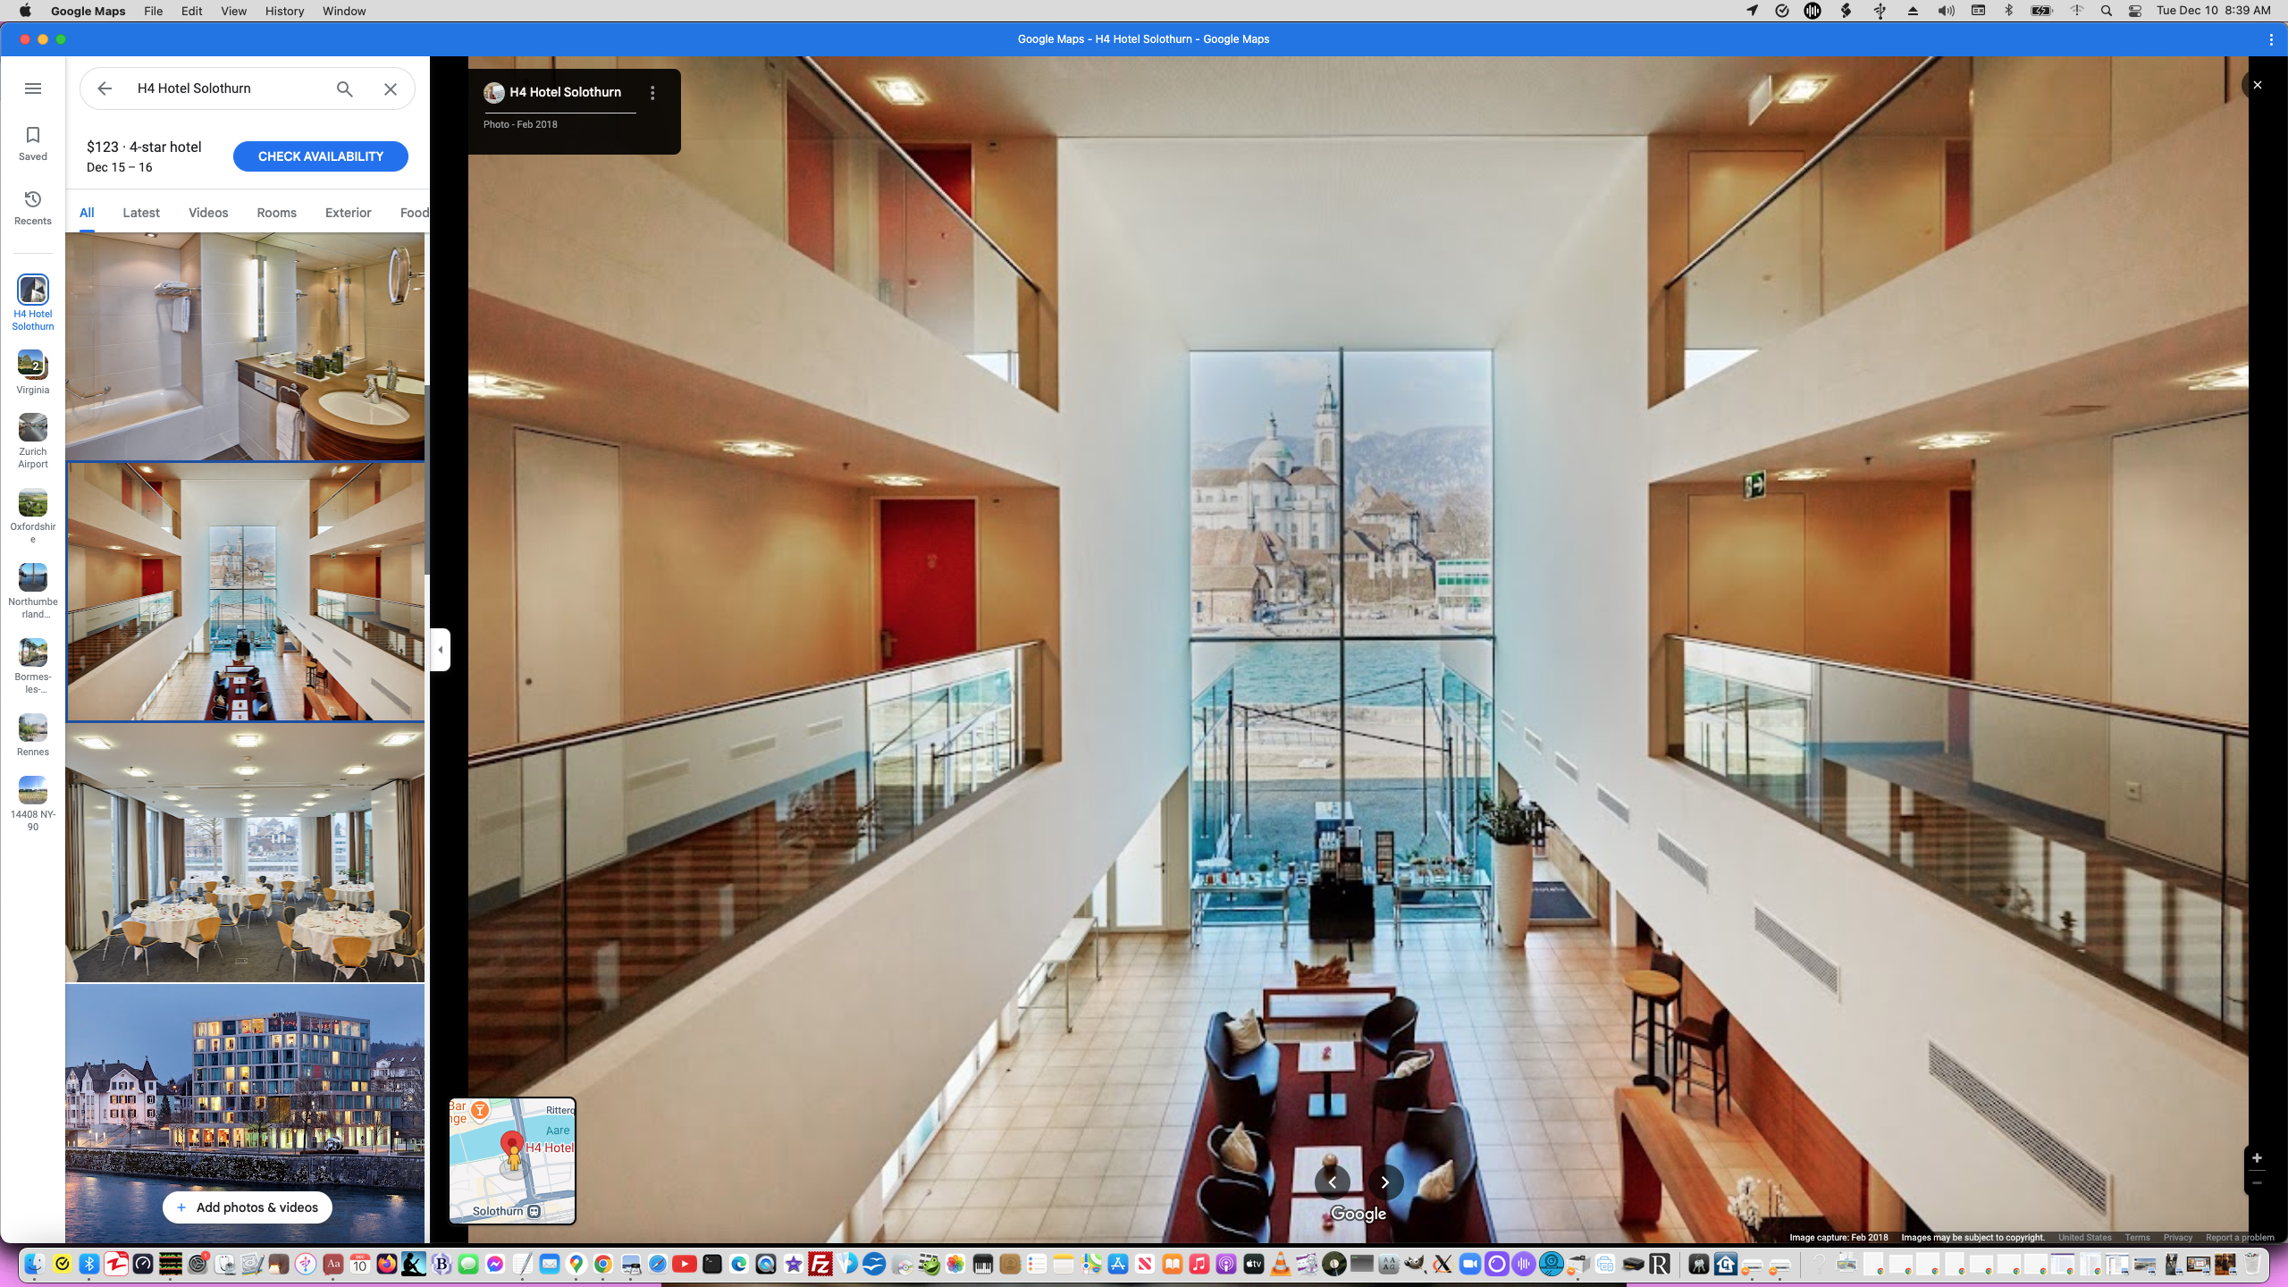
Task: Open the Google Maps window options menu
Action: pos(2271,39)
